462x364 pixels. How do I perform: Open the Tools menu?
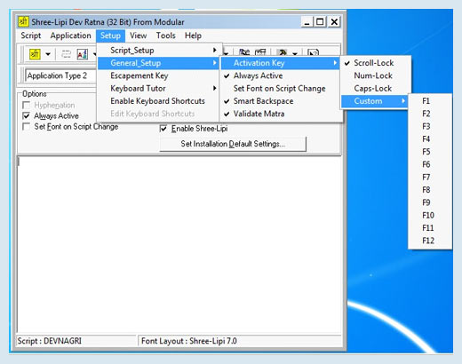pos(166,36)
